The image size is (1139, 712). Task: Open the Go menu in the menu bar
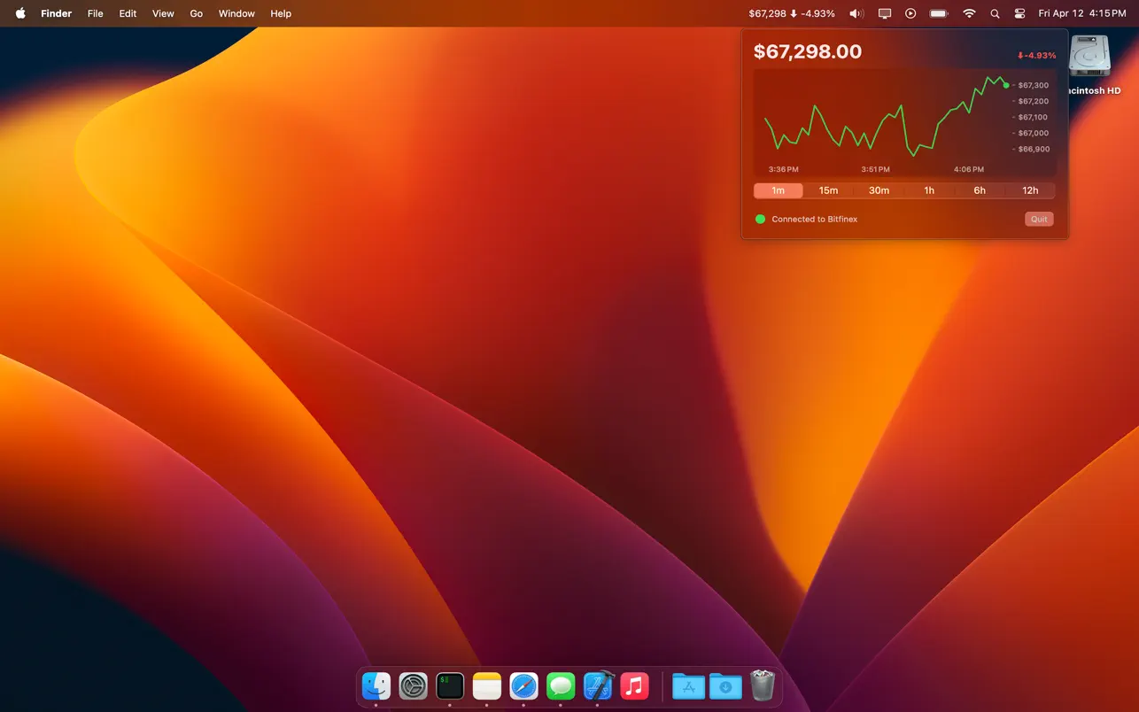pyautogui.click(x=196, y=13)
